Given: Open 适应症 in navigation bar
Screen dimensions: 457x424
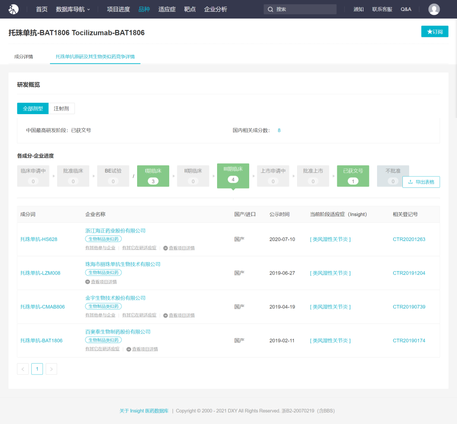Looking at the screenshot, I should [x=167, y=9].
